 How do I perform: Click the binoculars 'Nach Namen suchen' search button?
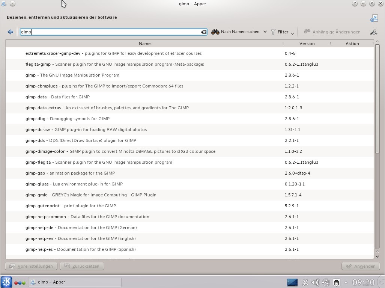(236, 32)
